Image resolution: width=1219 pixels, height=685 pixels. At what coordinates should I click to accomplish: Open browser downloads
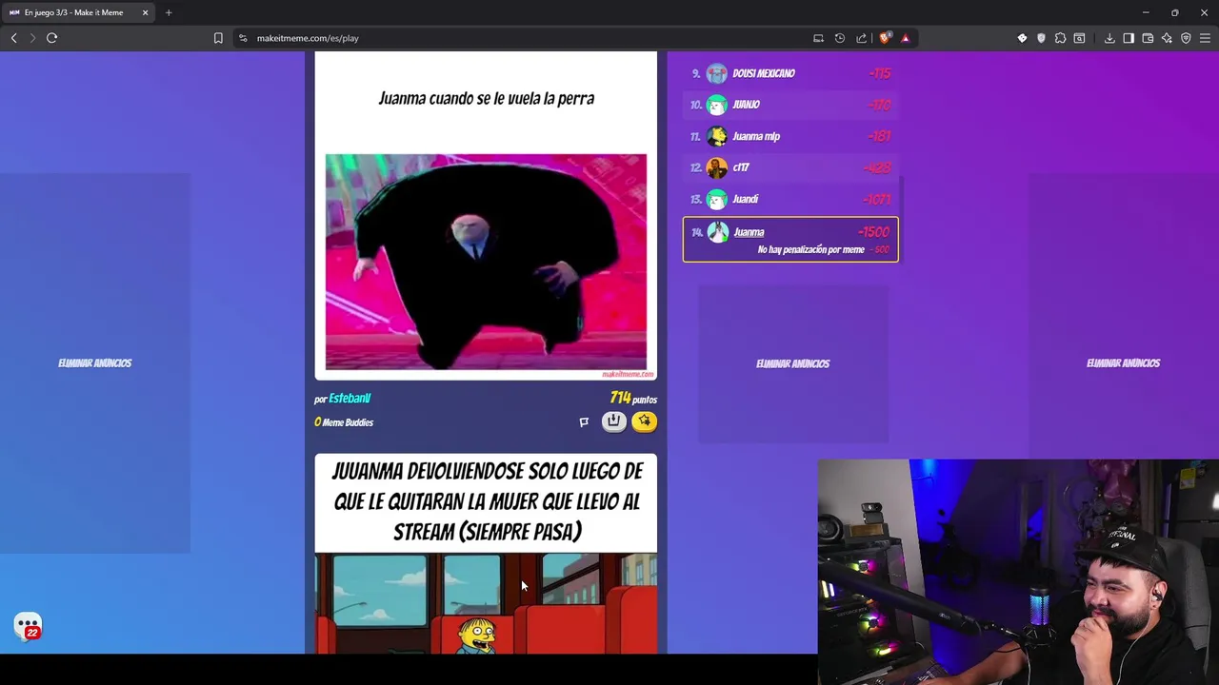(1109, 38)
